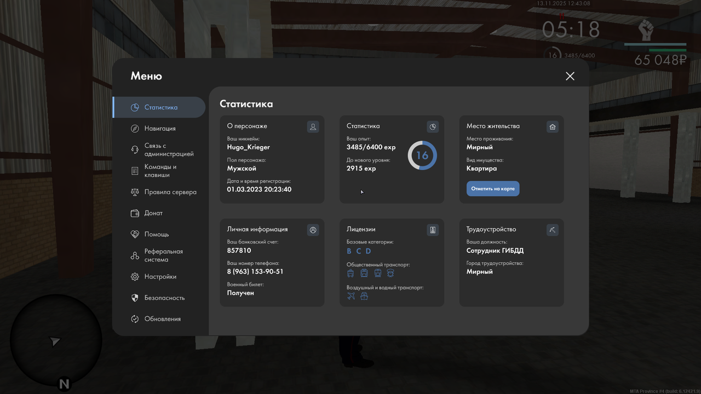Open the Обновления section

(159, 319)
